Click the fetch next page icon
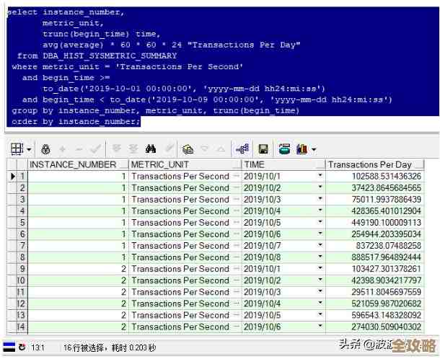 117,149
